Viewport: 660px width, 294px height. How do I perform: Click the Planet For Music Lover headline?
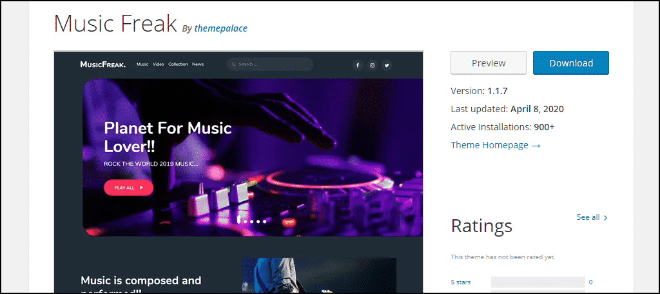pyautogui.click(x=168, y=137)
